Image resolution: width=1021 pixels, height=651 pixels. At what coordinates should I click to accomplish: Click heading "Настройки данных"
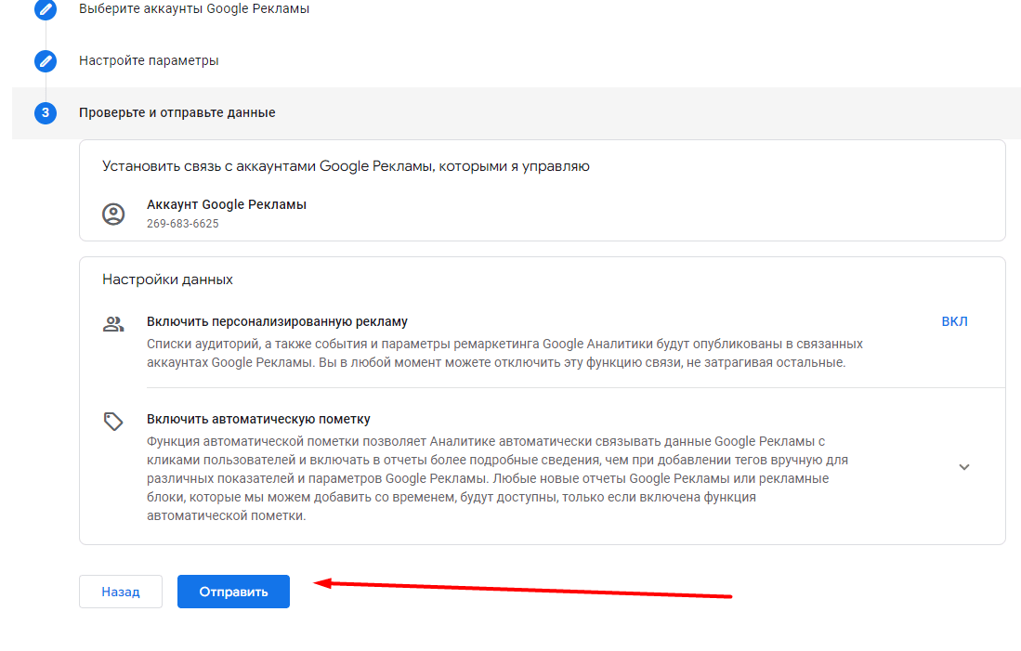coord(167,280)
